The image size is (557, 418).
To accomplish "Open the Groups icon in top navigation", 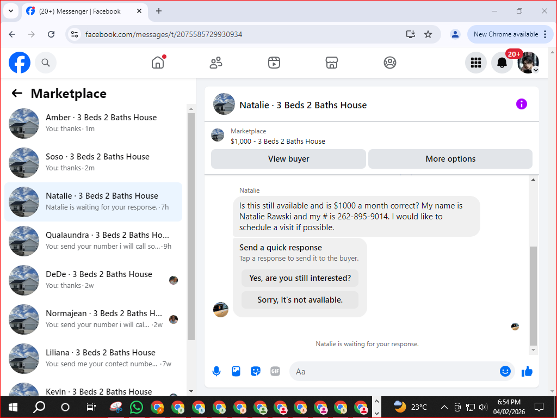I will coord(389,63).
